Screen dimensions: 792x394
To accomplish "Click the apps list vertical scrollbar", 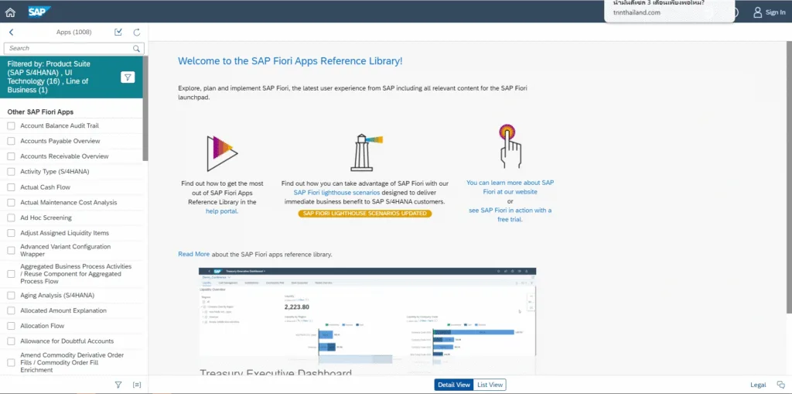I will click(145, 108).
